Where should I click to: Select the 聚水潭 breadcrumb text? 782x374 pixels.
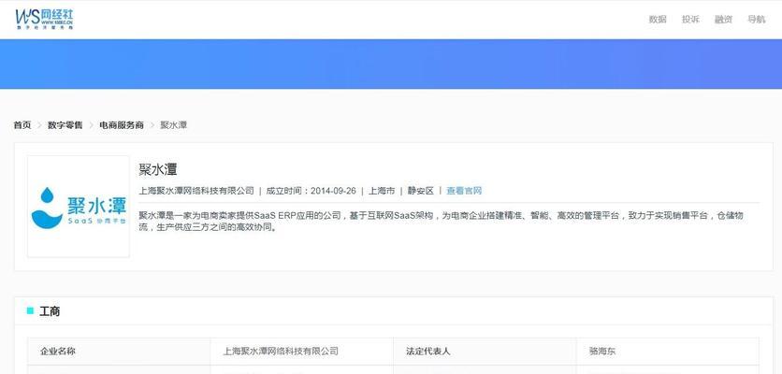click(x=174, y=125)
